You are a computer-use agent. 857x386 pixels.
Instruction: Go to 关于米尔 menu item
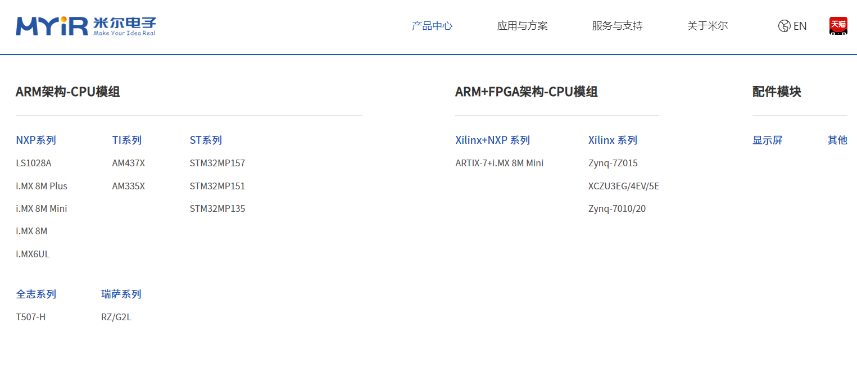pyautogui.click(x=707, y=26)
